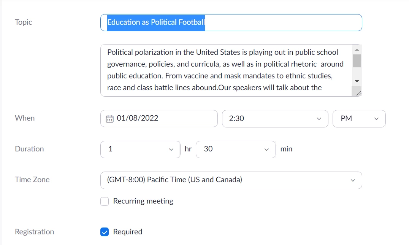Screen dimensions: 409x245
Task: Open the AM/PM selector dropdown
Action: [359, 119]
